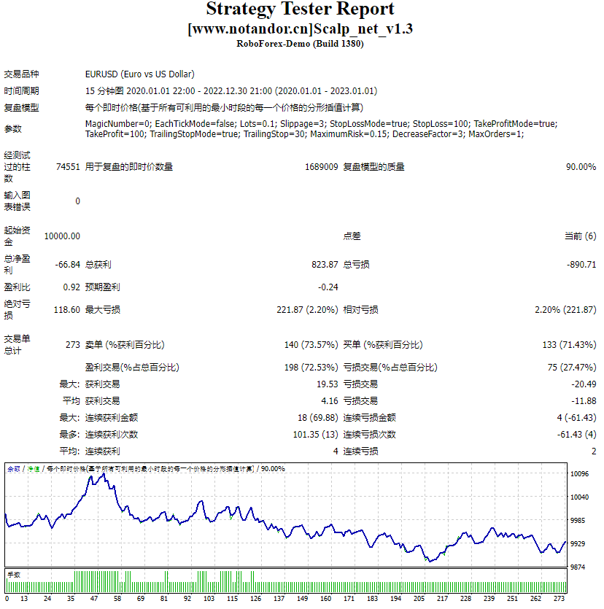Select short positions 140 (73.57%)
This screenshot has width=604, height=609.
[x=311, y=345]
